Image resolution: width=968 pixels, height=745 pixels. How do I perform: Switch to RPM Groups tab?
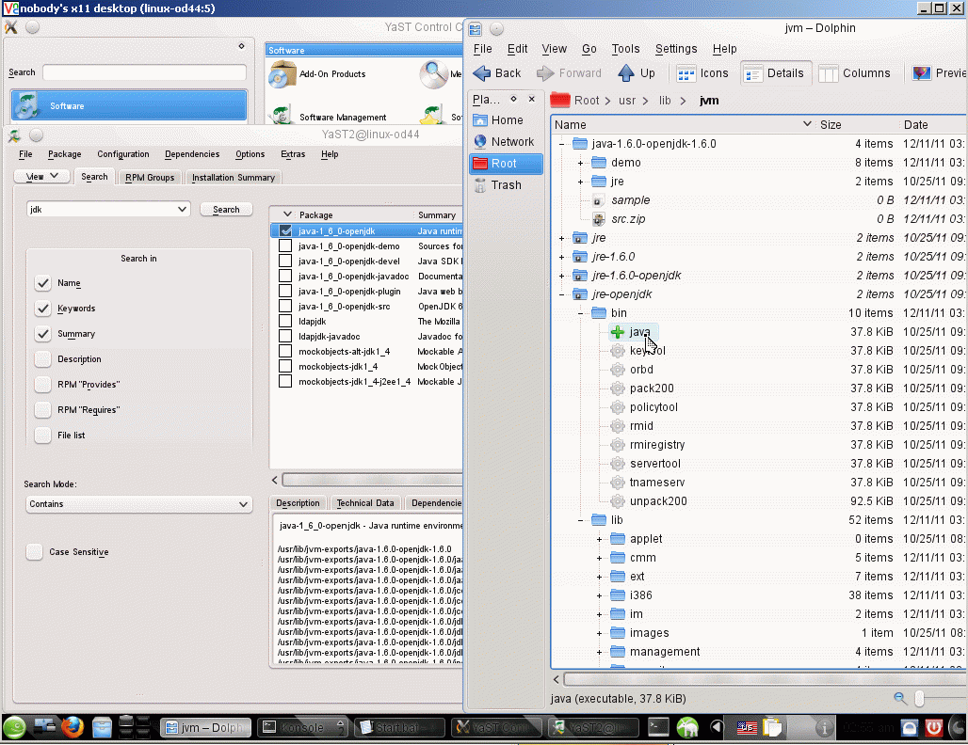click(150, 178)
